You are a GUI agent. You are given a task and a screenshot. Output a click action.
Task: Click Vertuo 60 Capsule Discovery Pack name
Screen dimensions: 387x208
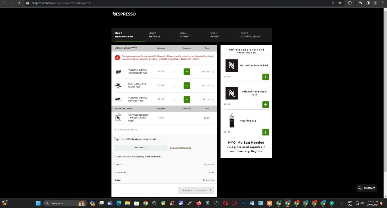[138, 100]
